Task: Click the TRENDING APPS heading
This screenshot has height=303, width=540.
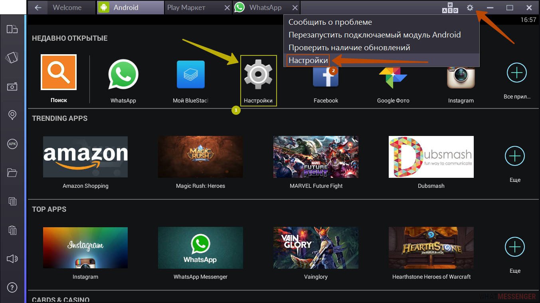Action: 59,118
